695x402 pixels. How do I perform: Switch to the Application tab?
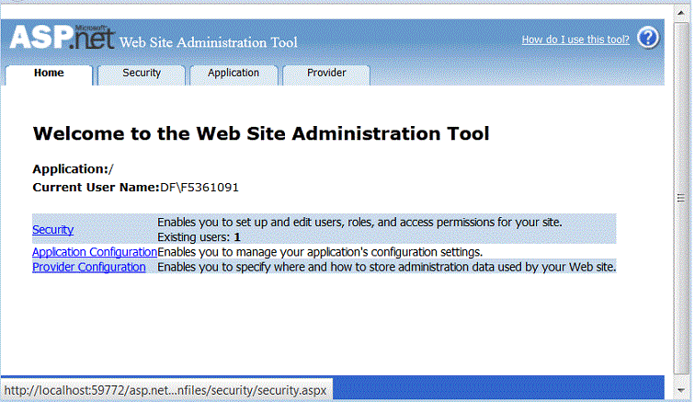pyautogui.click(x=234, y=75)
